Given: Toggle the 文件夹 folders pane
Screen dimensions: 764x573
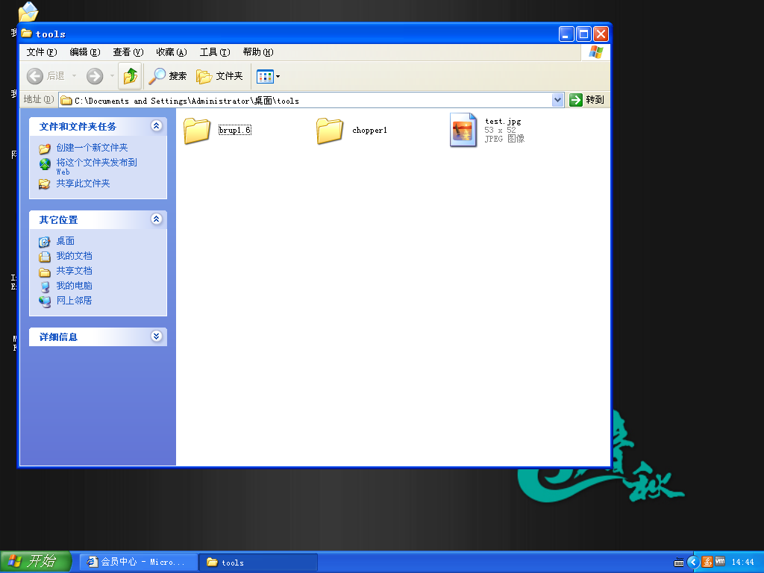Looking at the screenshot, I should point(219,76).
